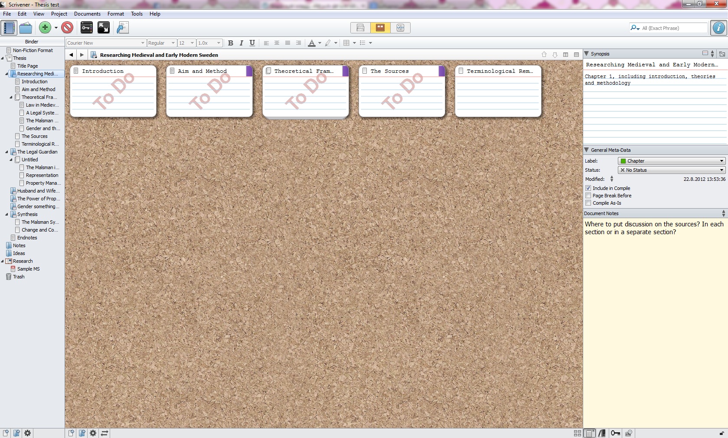Viewport: 728px width, 438px height.
Task: Click the Compile icon in toolbar
Action: (123, 28)
